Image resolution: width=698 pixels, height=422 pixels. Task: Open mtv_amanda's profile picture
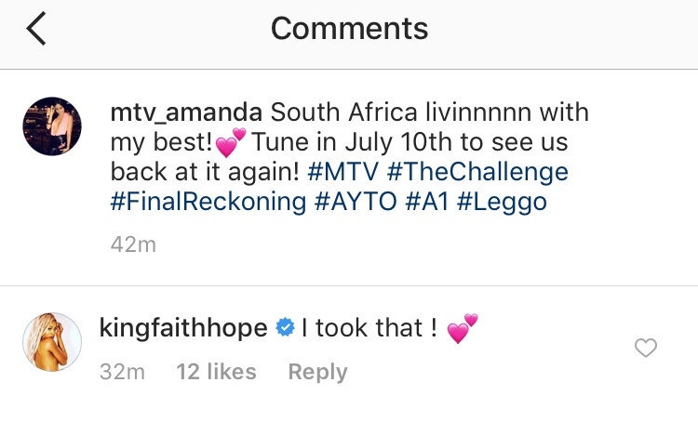click(x=52, y=126)
